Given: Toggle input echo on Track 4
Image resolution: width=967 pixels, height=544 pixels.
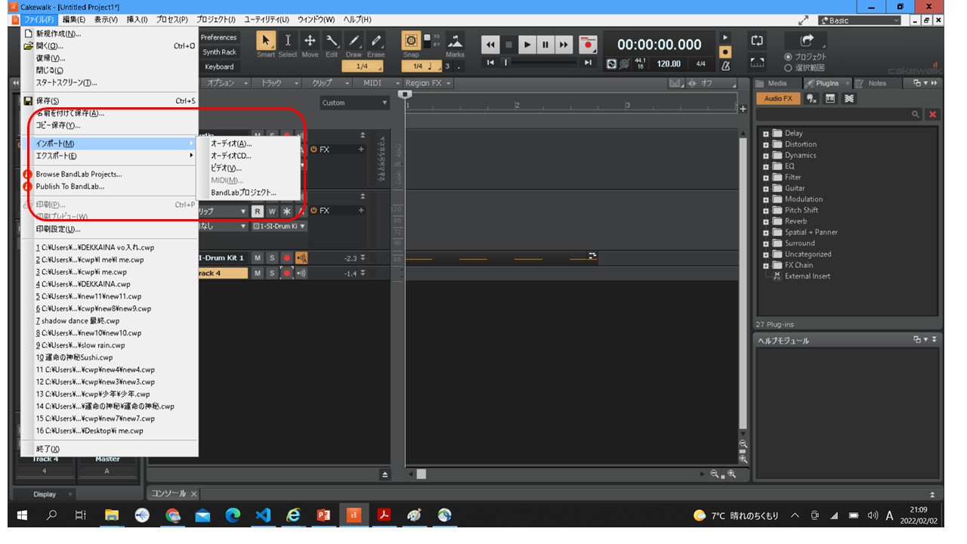Looking at the screenshot, I should pos(301,273).
